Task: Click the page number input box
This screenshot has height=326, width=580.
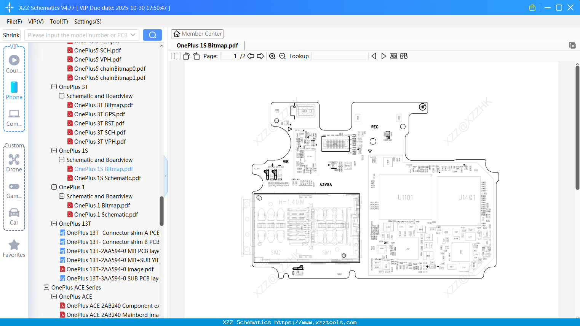Action: point(229,56)
